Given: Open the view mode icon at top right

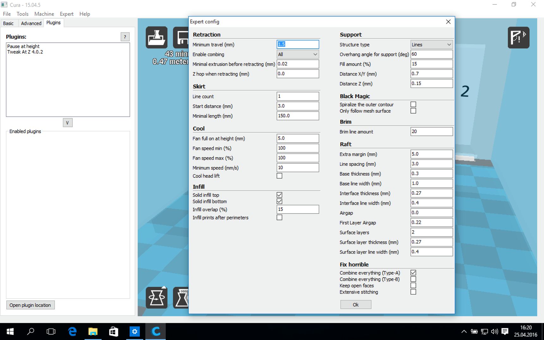Looking at the screenshot, I should coord(518,37).
